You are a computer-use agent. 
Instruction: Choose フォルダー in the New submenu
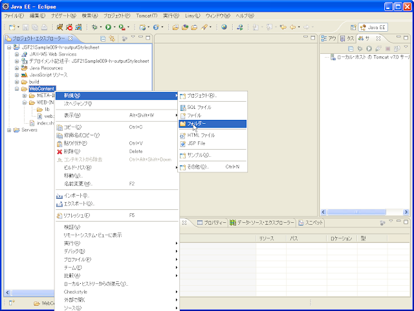[x=213, y=124]
